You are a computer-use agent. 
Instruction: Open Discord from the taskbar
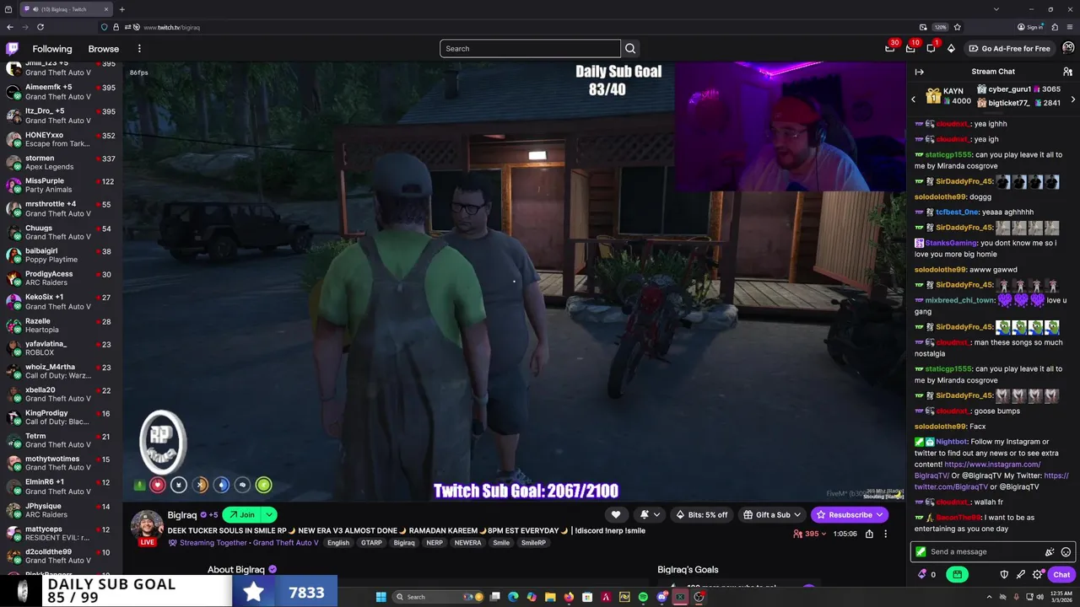pyautogui.click(x=661, y=597)
